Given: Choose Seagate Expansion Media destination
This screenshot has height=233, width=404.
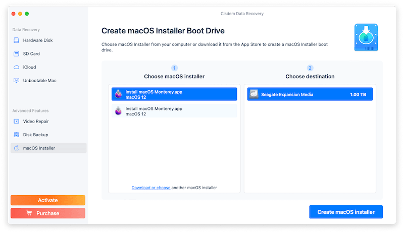Looking at the screenshot, I should [x=310, y=94].
